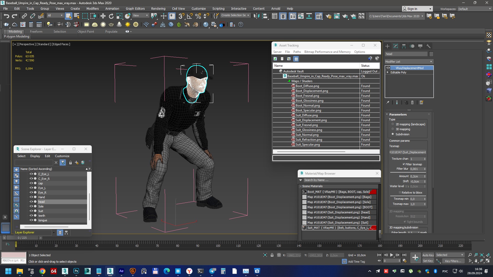Select the Move tool in toolbar

click(x=103, y=16)
